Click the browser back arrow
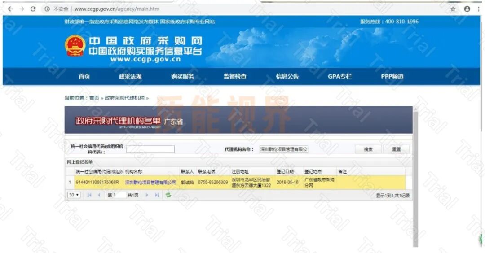This screenshot has width=485, height=253. coord(10,9)
